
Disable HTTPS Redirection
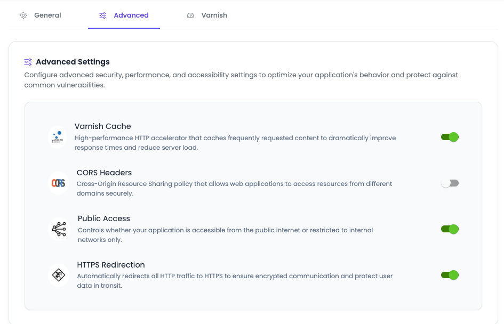click(x=450, y=275)
